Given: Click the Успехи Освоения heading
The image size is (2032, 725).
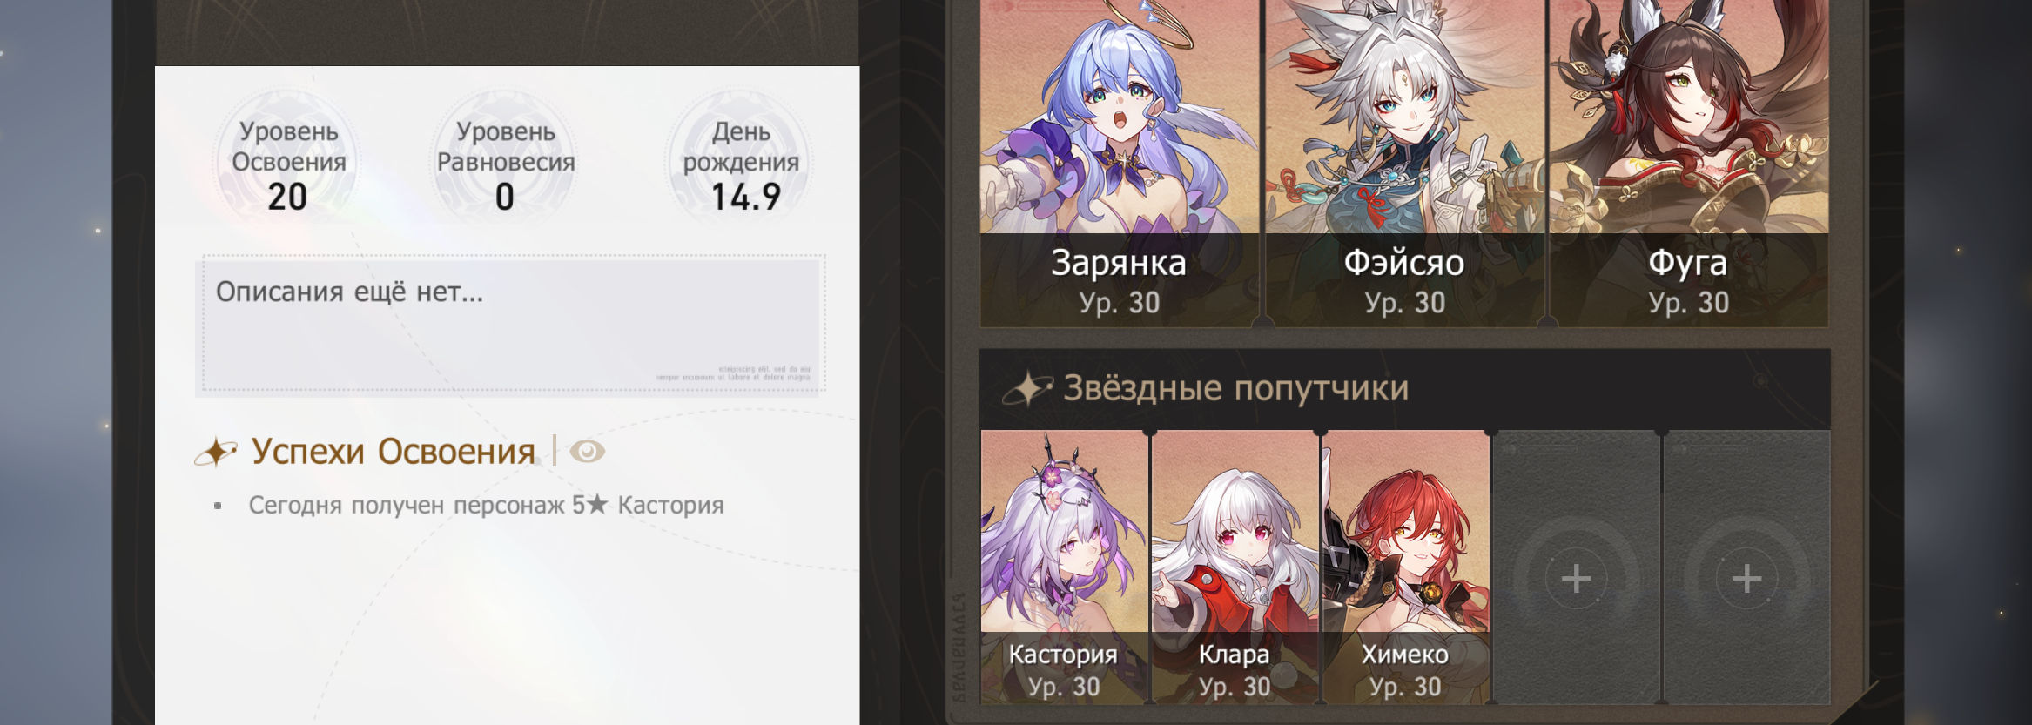Looking at the screenshot, I should [393, 452].
